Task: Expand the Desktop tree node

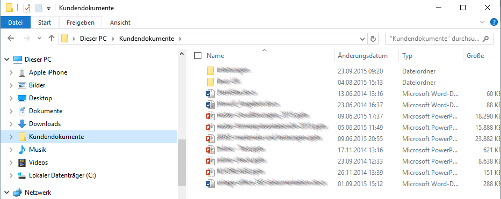Action: [x=11, y=98]
